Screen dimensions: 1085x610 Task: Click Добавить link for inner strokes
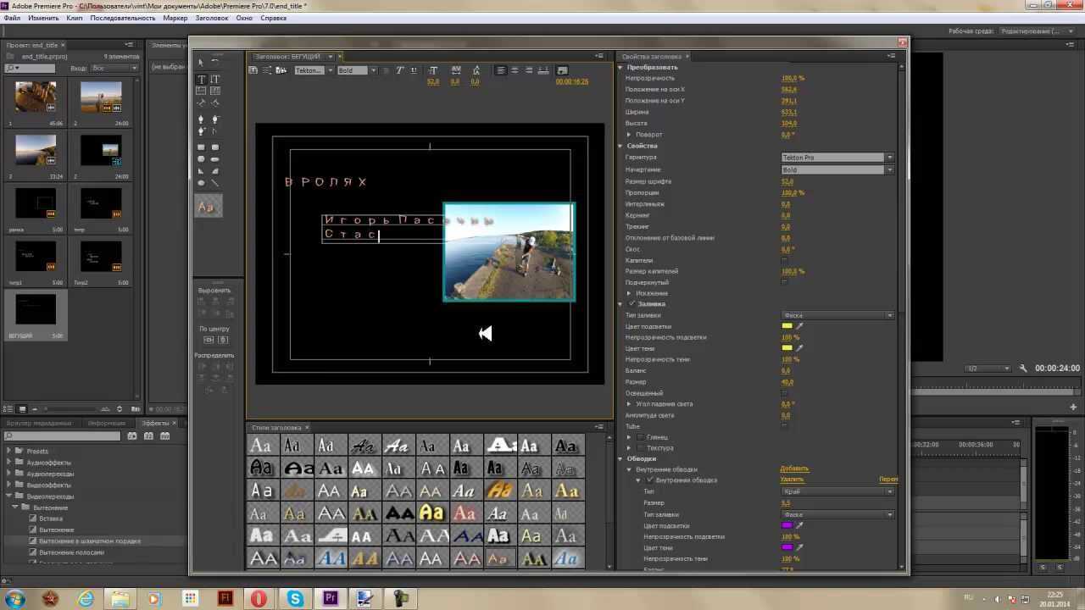(x=794, y=469)
